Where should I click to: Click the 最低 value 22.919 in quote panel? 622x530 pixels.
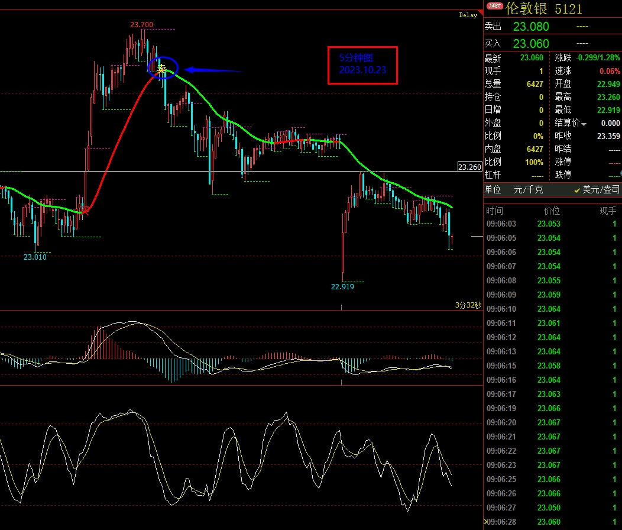[x=608, y=110]
